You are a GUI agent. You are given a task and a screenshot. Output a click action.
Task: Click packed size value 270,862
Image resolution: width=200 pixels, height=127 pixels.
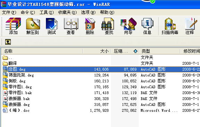(129, 110)
